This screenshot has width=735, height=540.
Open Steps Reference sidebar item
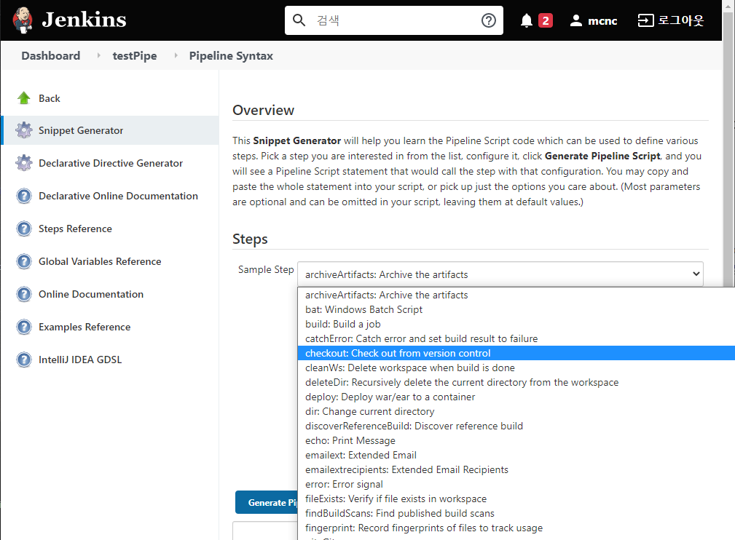(75, 229)
